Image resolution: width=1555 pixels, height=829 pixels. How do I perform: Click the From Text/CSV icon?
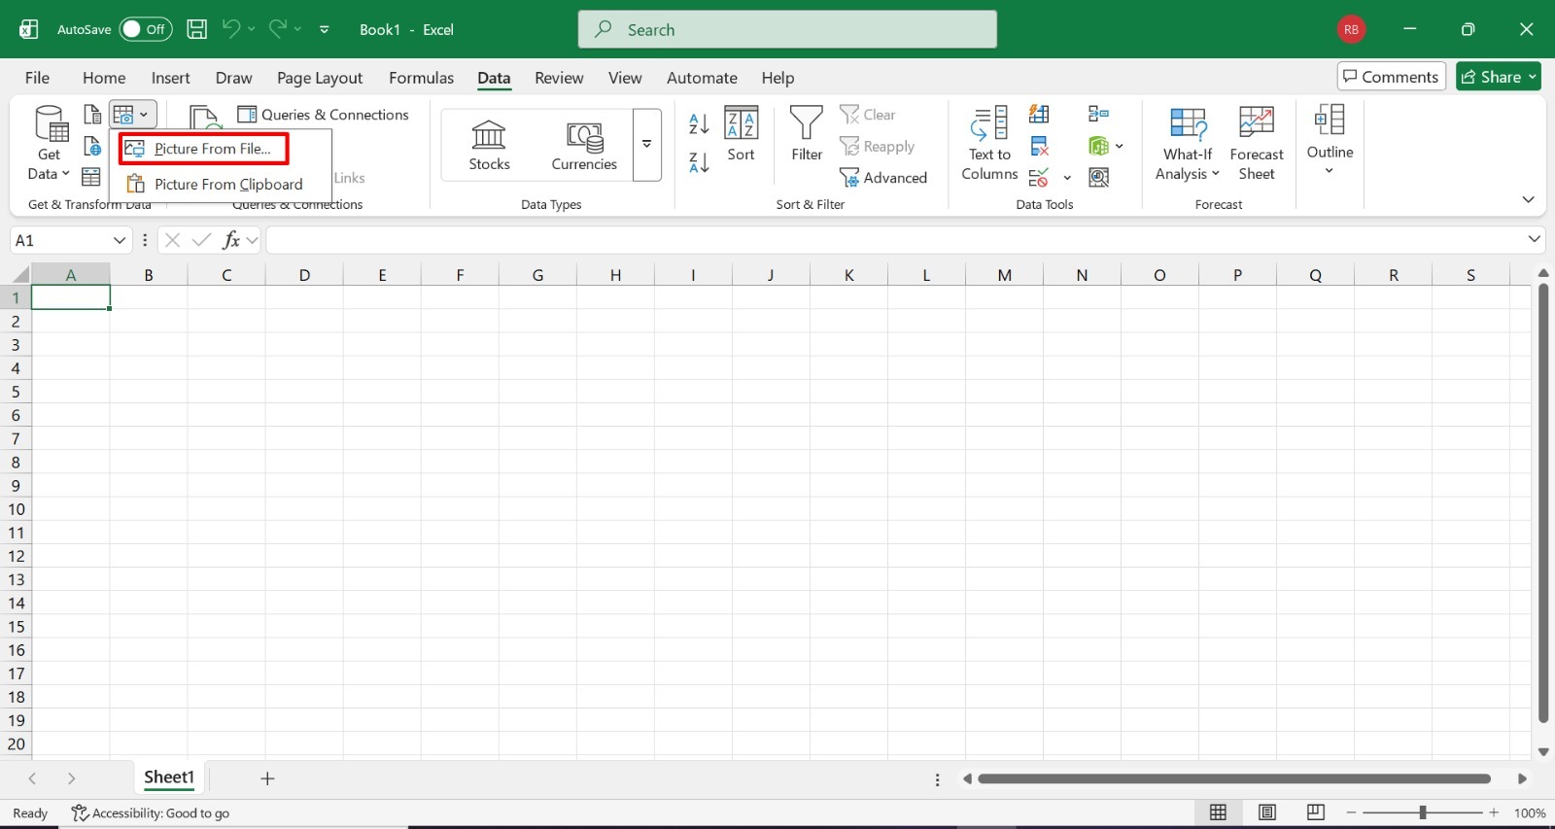pyautogui.click(x=92, y=115)
